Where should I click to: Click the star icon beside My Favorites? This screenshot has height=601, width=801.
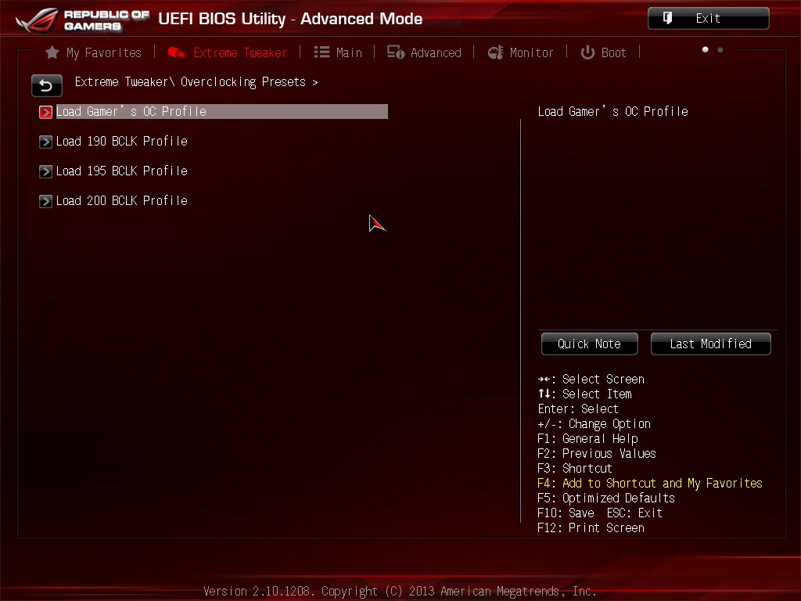click(52, 52)
